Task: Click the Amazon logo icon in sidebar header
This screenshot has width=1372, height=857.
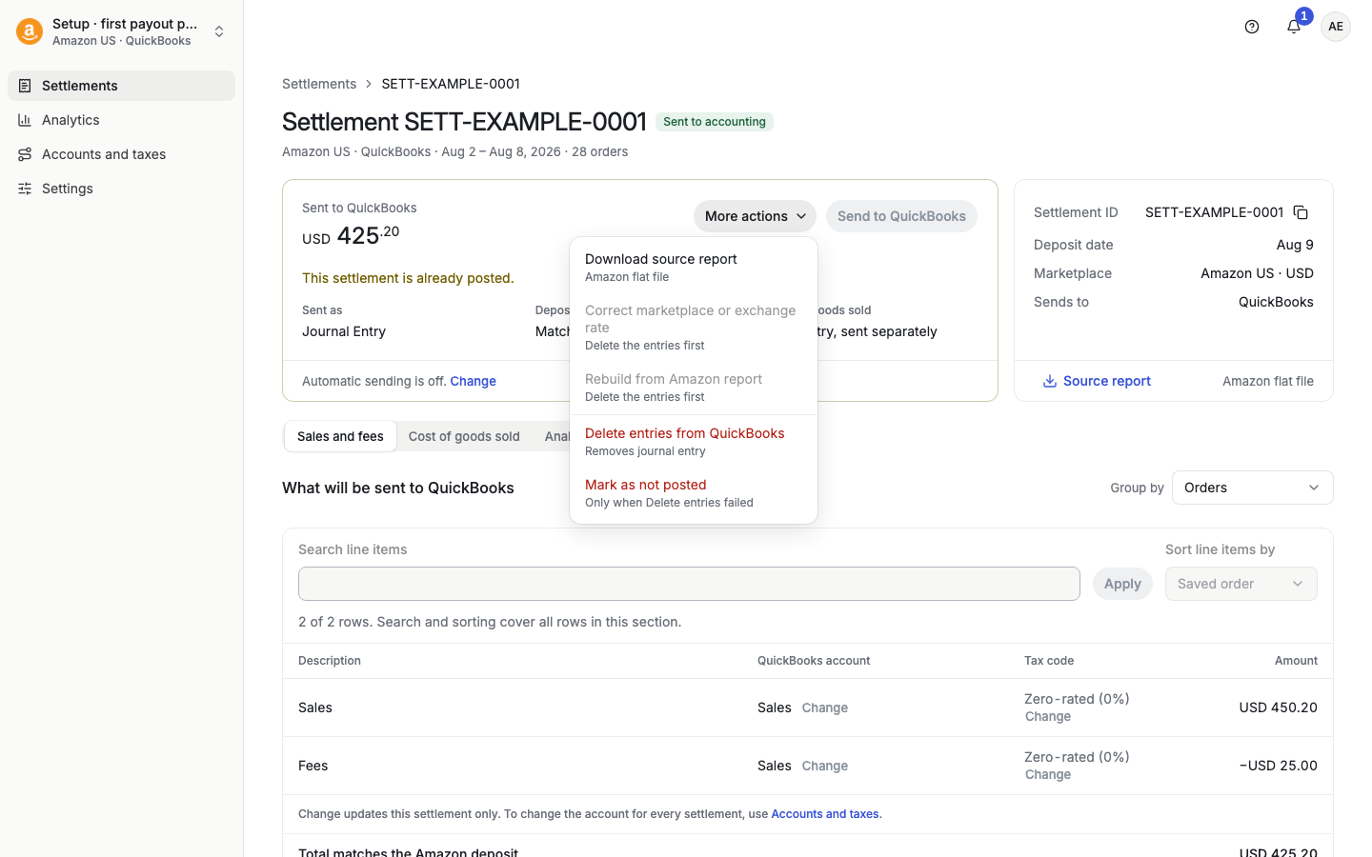Action: (x=30, y=31)
